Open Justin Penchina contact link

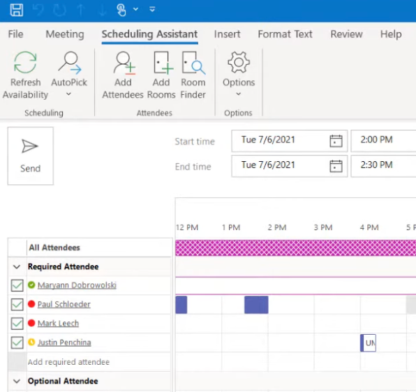(x=64, y=342)
